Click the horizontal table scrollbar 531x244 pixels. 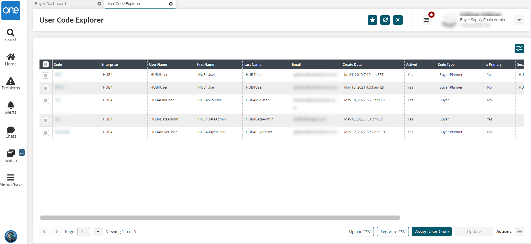point(220,217)
